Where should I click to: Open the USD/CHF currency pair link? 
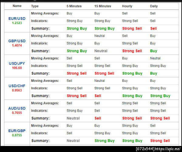click(17, 86)
